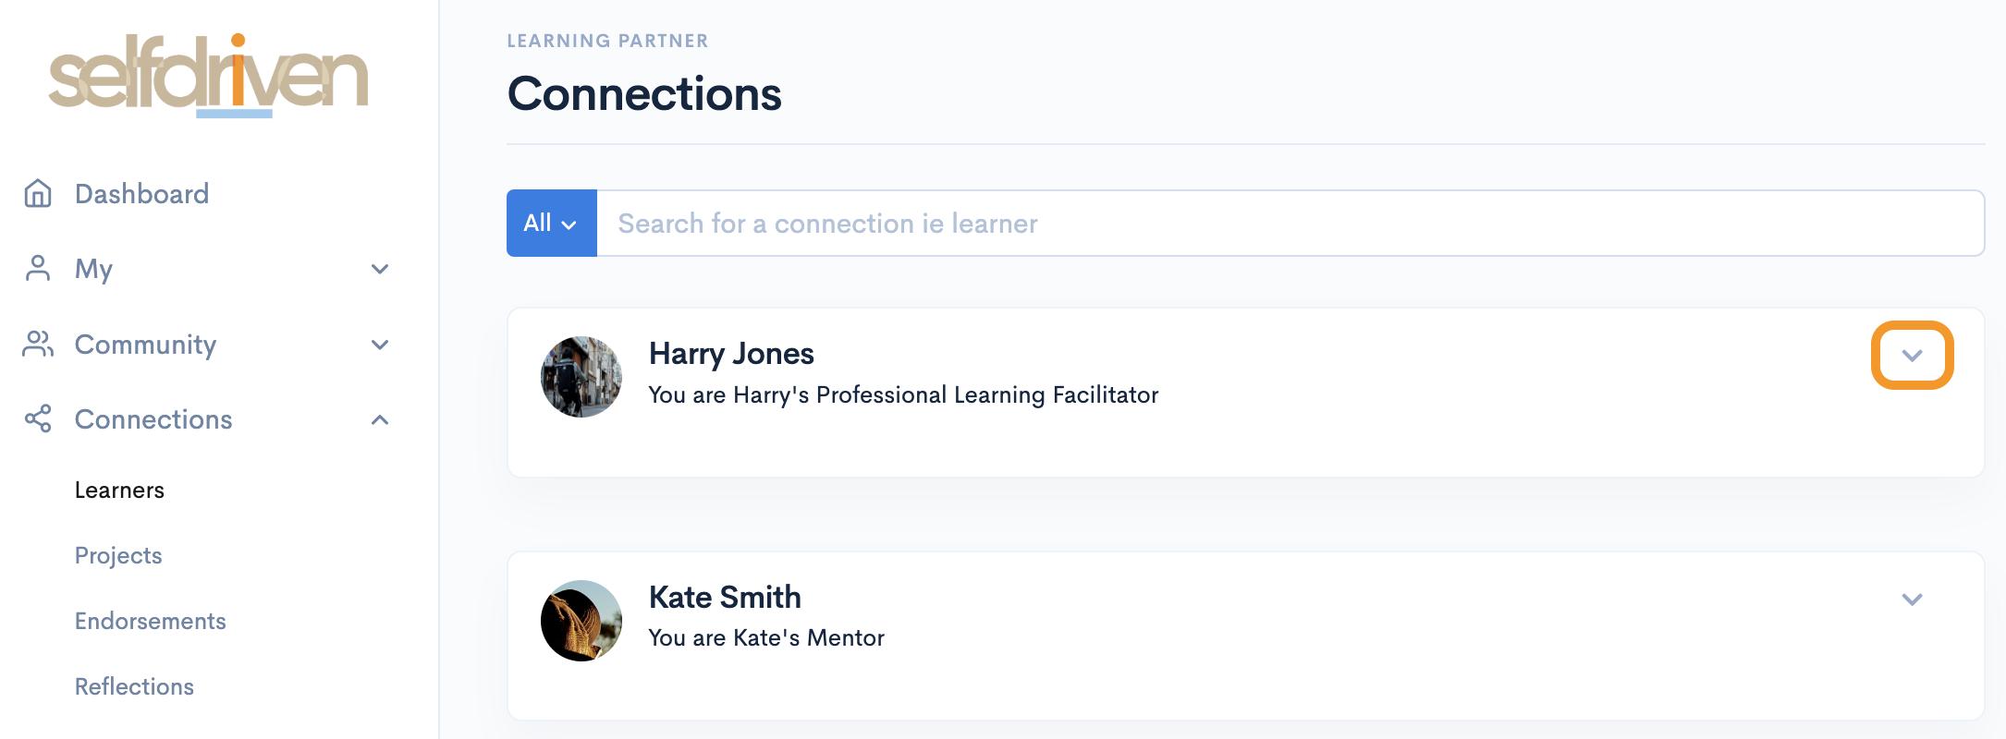Open Projects submenu item
Image resolution: width=2006 pixels, height=739 pixels.
tap(118, 556)
